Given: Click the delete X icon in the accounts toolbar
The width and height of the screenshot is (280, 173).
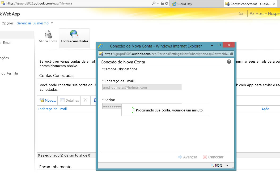Looking at the screenshot, I should [x=85, y=100].
